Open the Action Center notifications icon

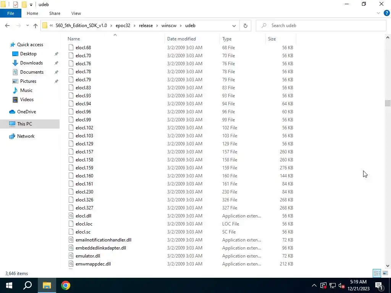(x=379, y=285)
